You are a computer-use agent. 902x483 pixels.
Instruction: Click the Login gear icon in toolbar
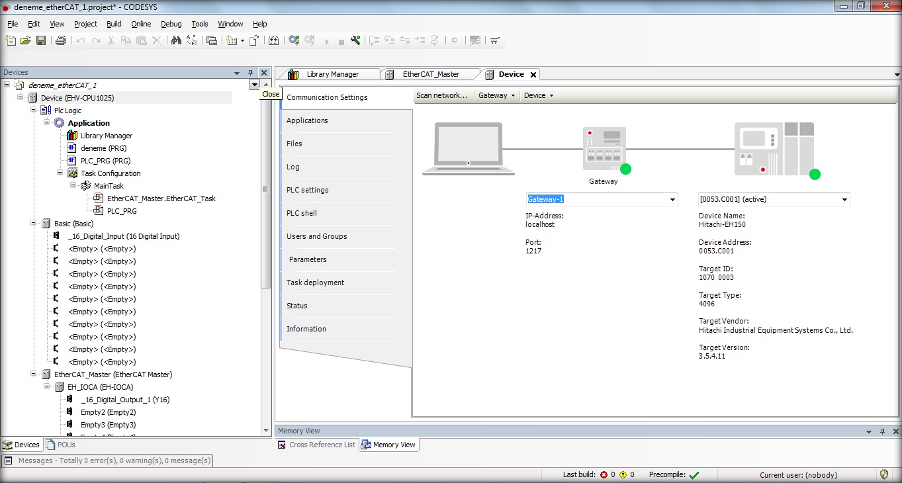pyautogui.click(x=294, y=40)
